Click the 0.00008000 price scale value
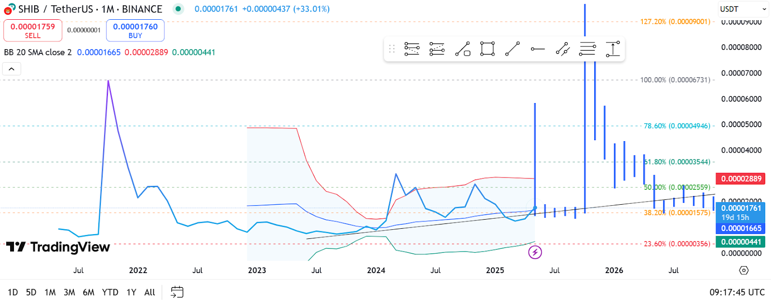771x302 pixels. (741, 47)
